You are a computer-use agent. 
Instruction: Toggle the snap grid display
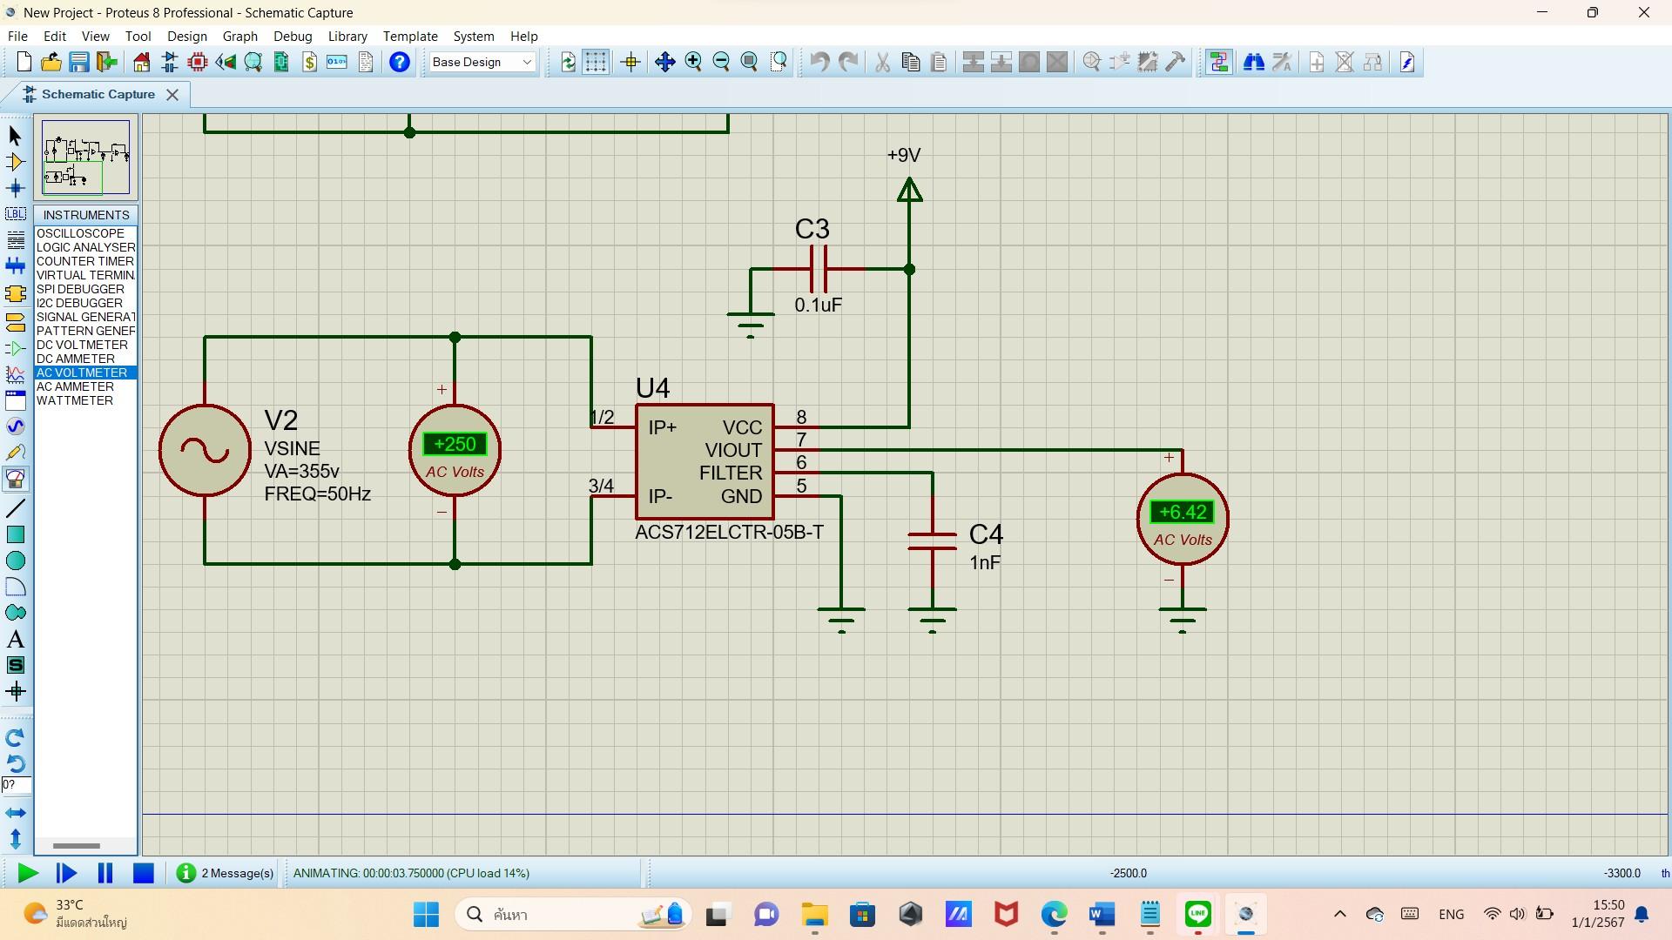(597, 62)
